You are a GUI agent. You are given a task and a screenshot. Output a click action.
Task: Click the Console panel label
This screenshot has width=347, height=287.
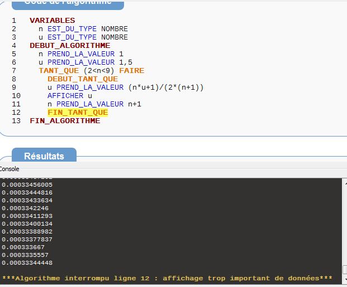[9, 169]
